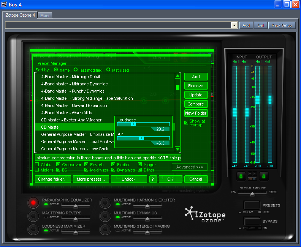The image size is (301, 247).
Task: Select the Multiband Dynamics module button
Action: [x=105, y=216]
